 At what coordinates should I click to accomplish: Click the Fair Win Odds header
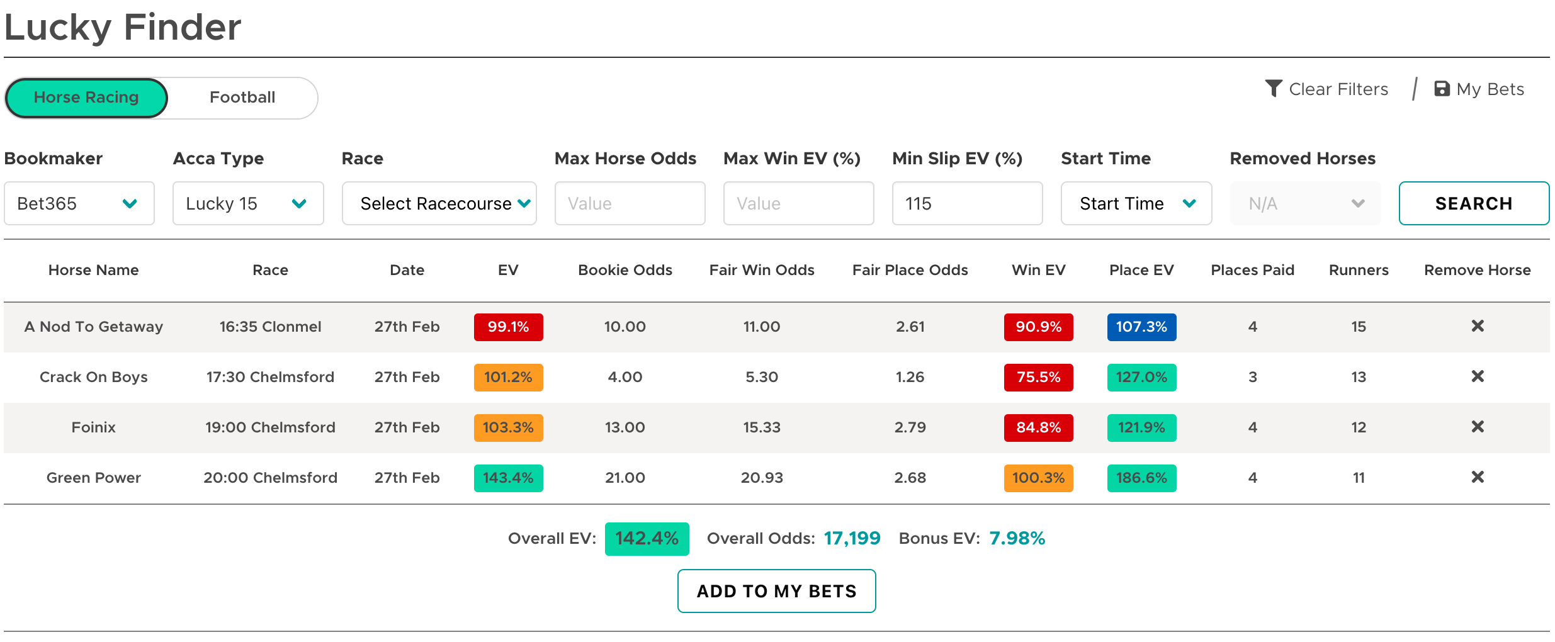[762, 270]
